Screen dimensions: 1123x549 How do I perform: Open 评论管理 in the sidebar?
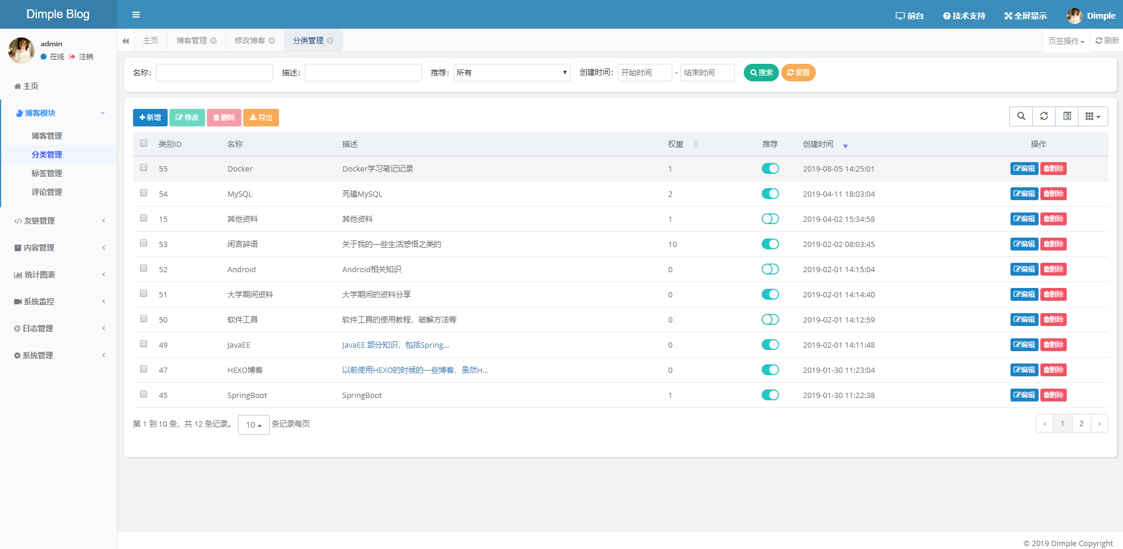[47, 192]
